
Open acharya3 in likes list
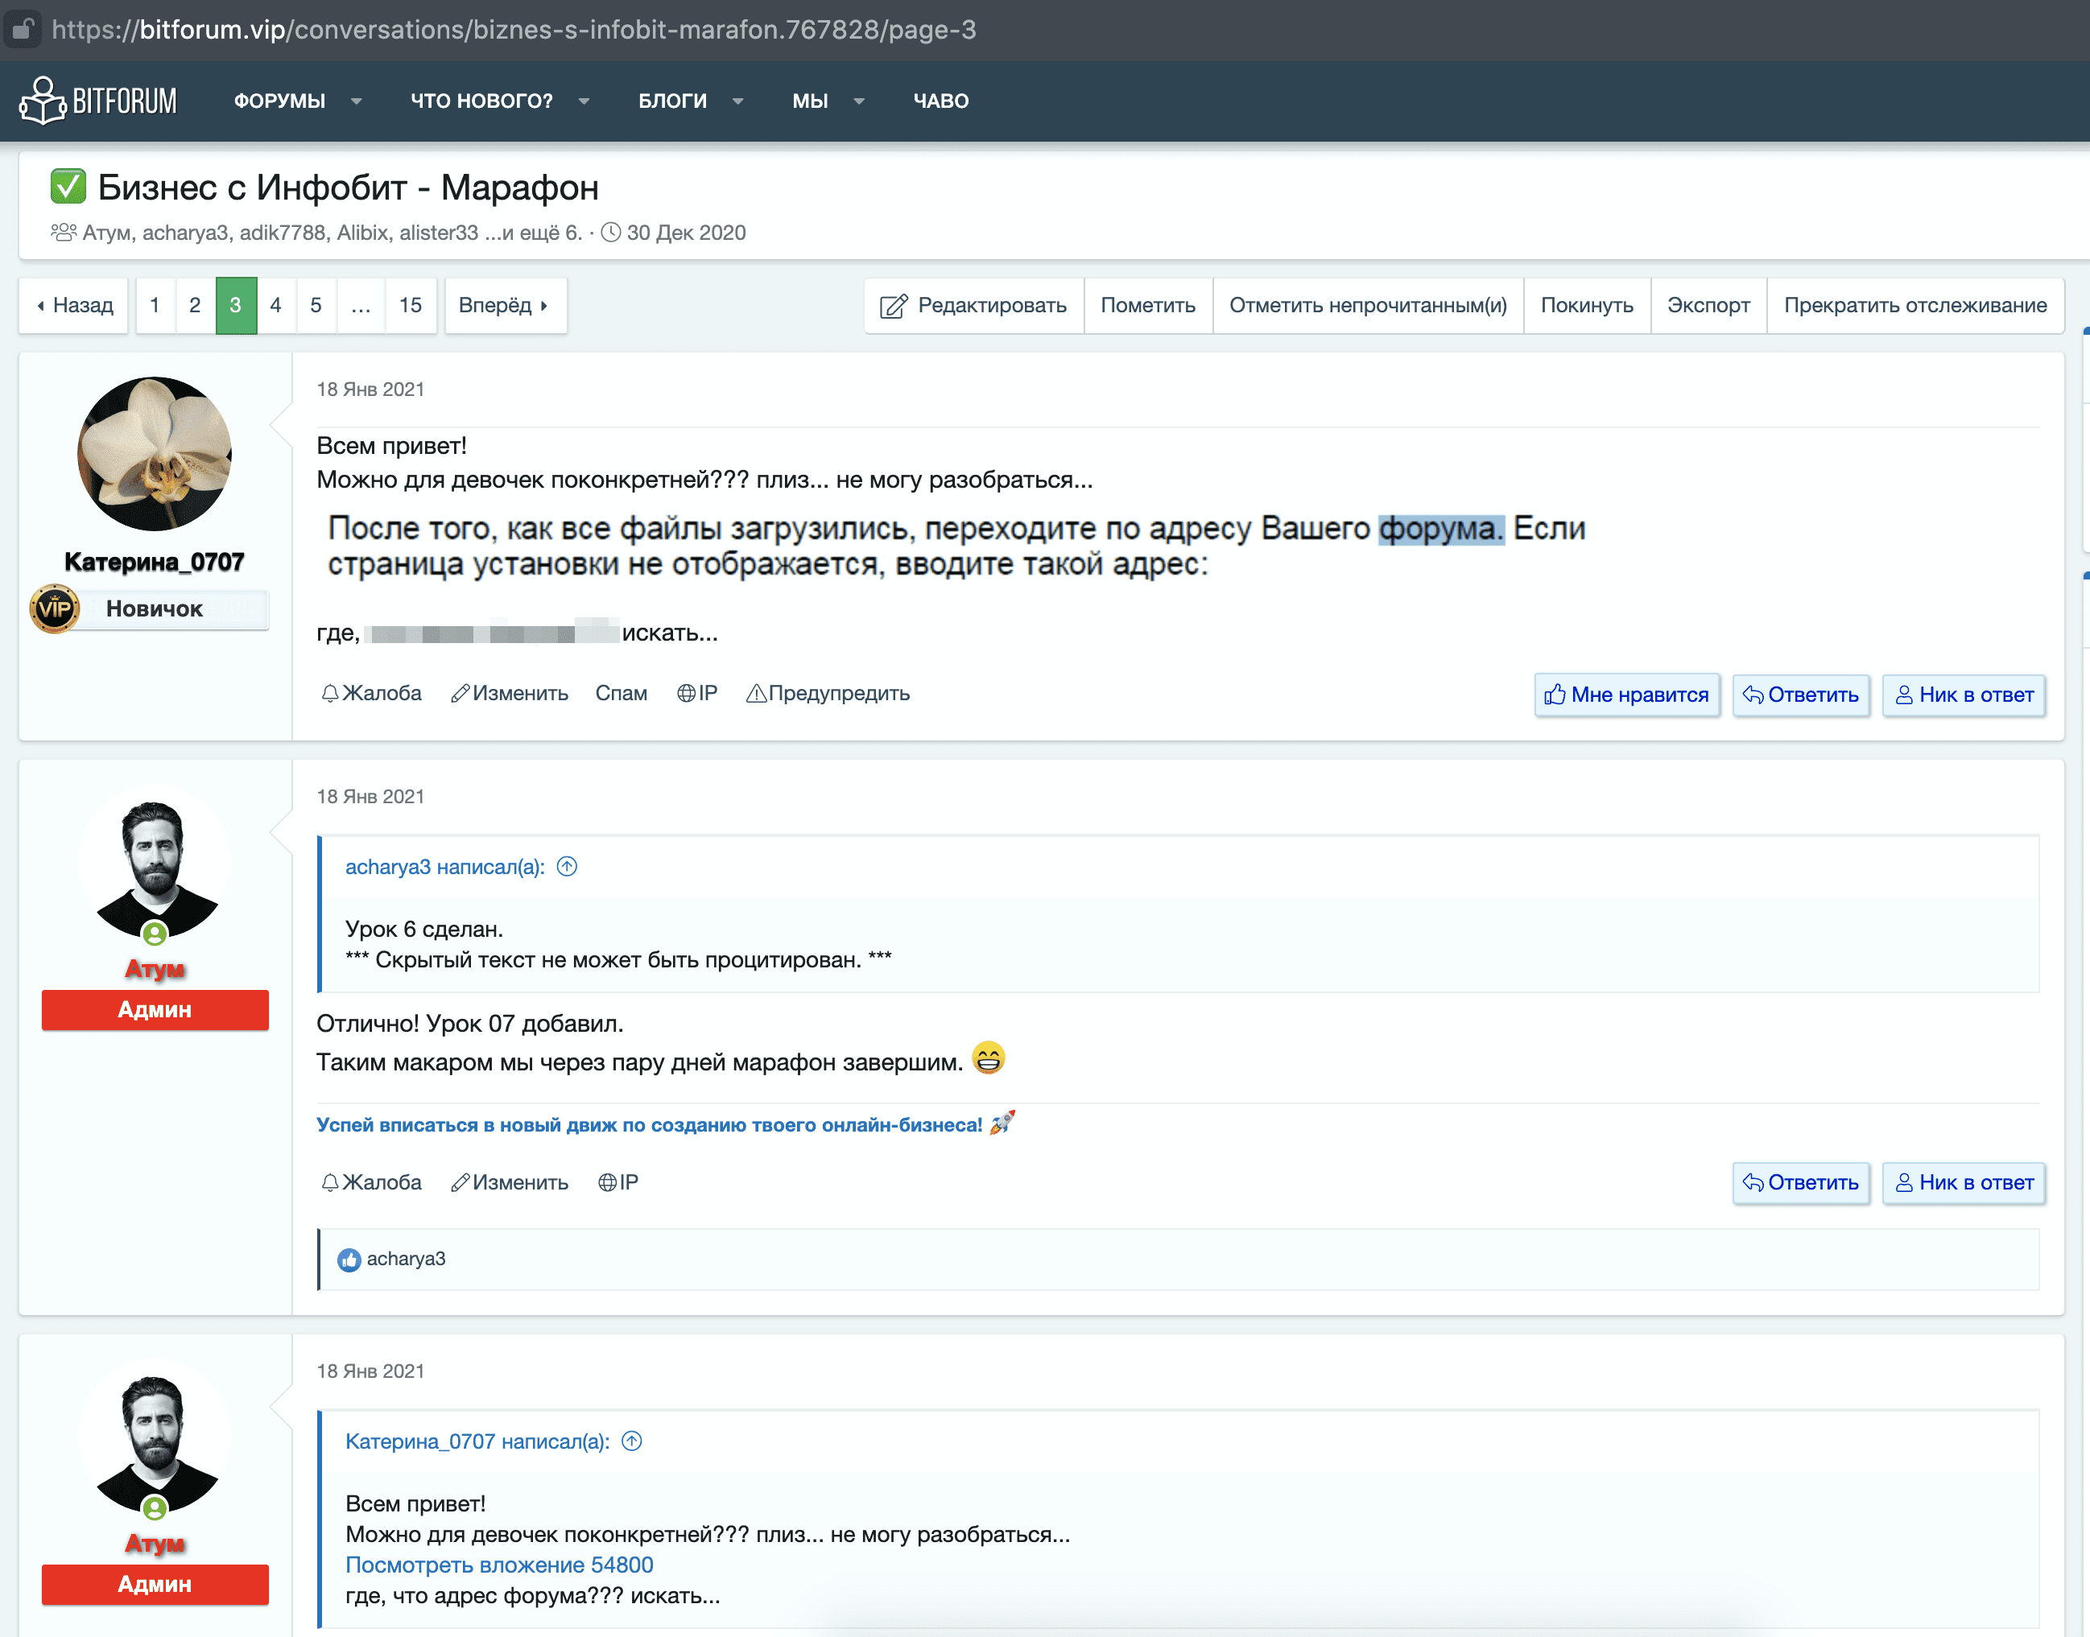407,1259
